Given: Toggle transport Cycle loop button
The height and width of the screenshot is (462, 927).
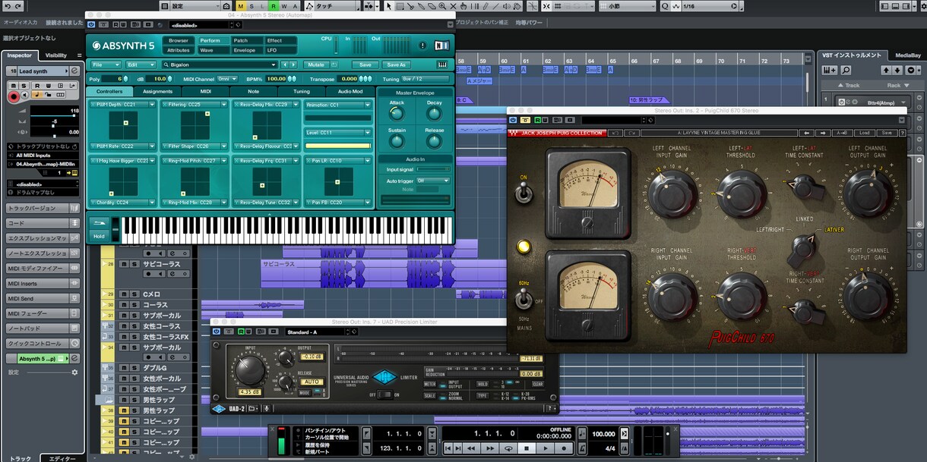Looking at the screenshot, I should 508,448.
